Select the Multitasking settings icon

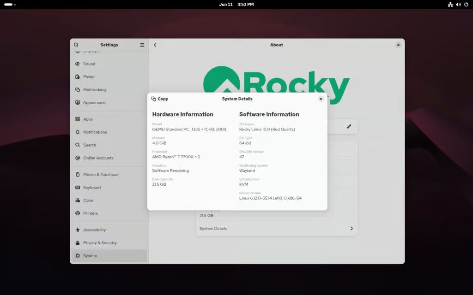point(78,89)
